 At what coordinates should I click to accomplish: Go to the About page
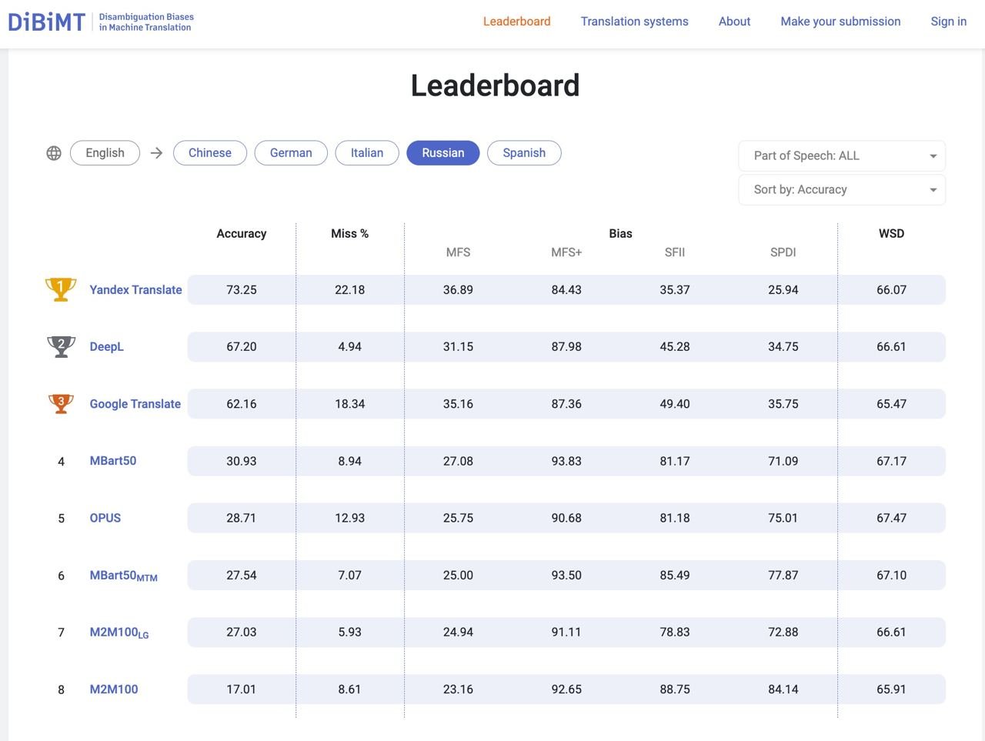(x=734, y=22)
